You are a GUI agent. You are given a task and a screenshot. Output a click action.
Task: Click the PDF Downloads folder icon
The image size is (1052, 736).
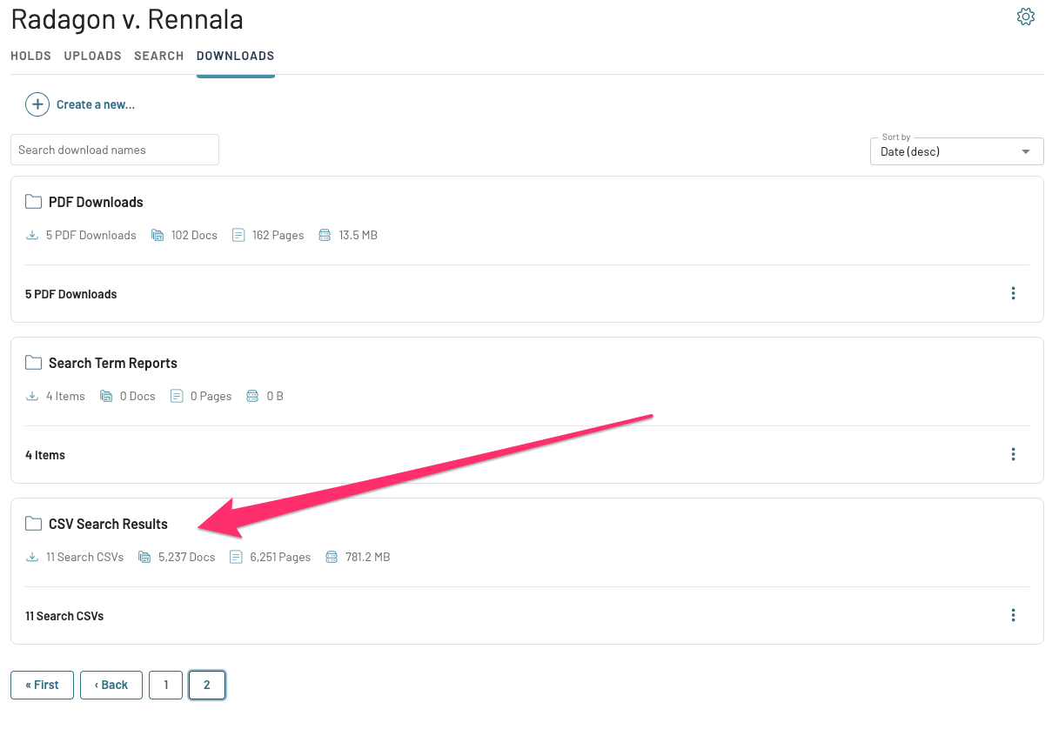point(33,202)
